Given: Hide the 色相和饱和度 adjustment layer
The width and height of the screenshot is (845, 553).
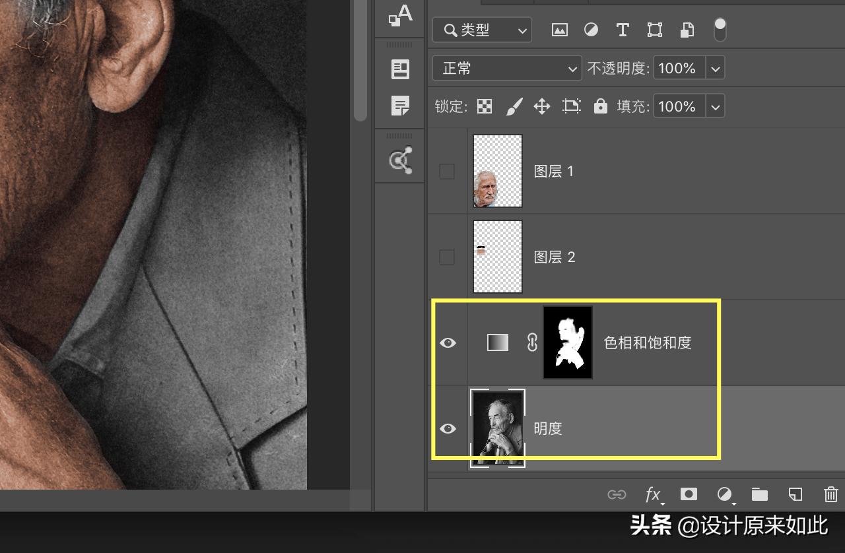Looking at the screenshot, I should [448, 342].
